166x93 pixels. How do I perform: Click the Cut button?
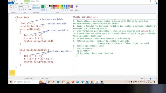point(15,6)
